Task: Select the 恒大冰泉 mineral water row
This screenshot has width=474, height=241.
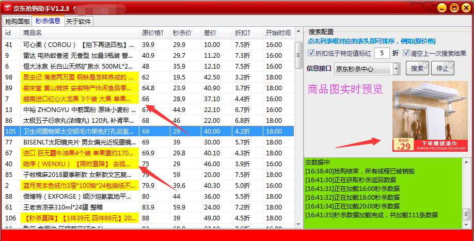Action: pyautogui.click(x=148, y=67)
